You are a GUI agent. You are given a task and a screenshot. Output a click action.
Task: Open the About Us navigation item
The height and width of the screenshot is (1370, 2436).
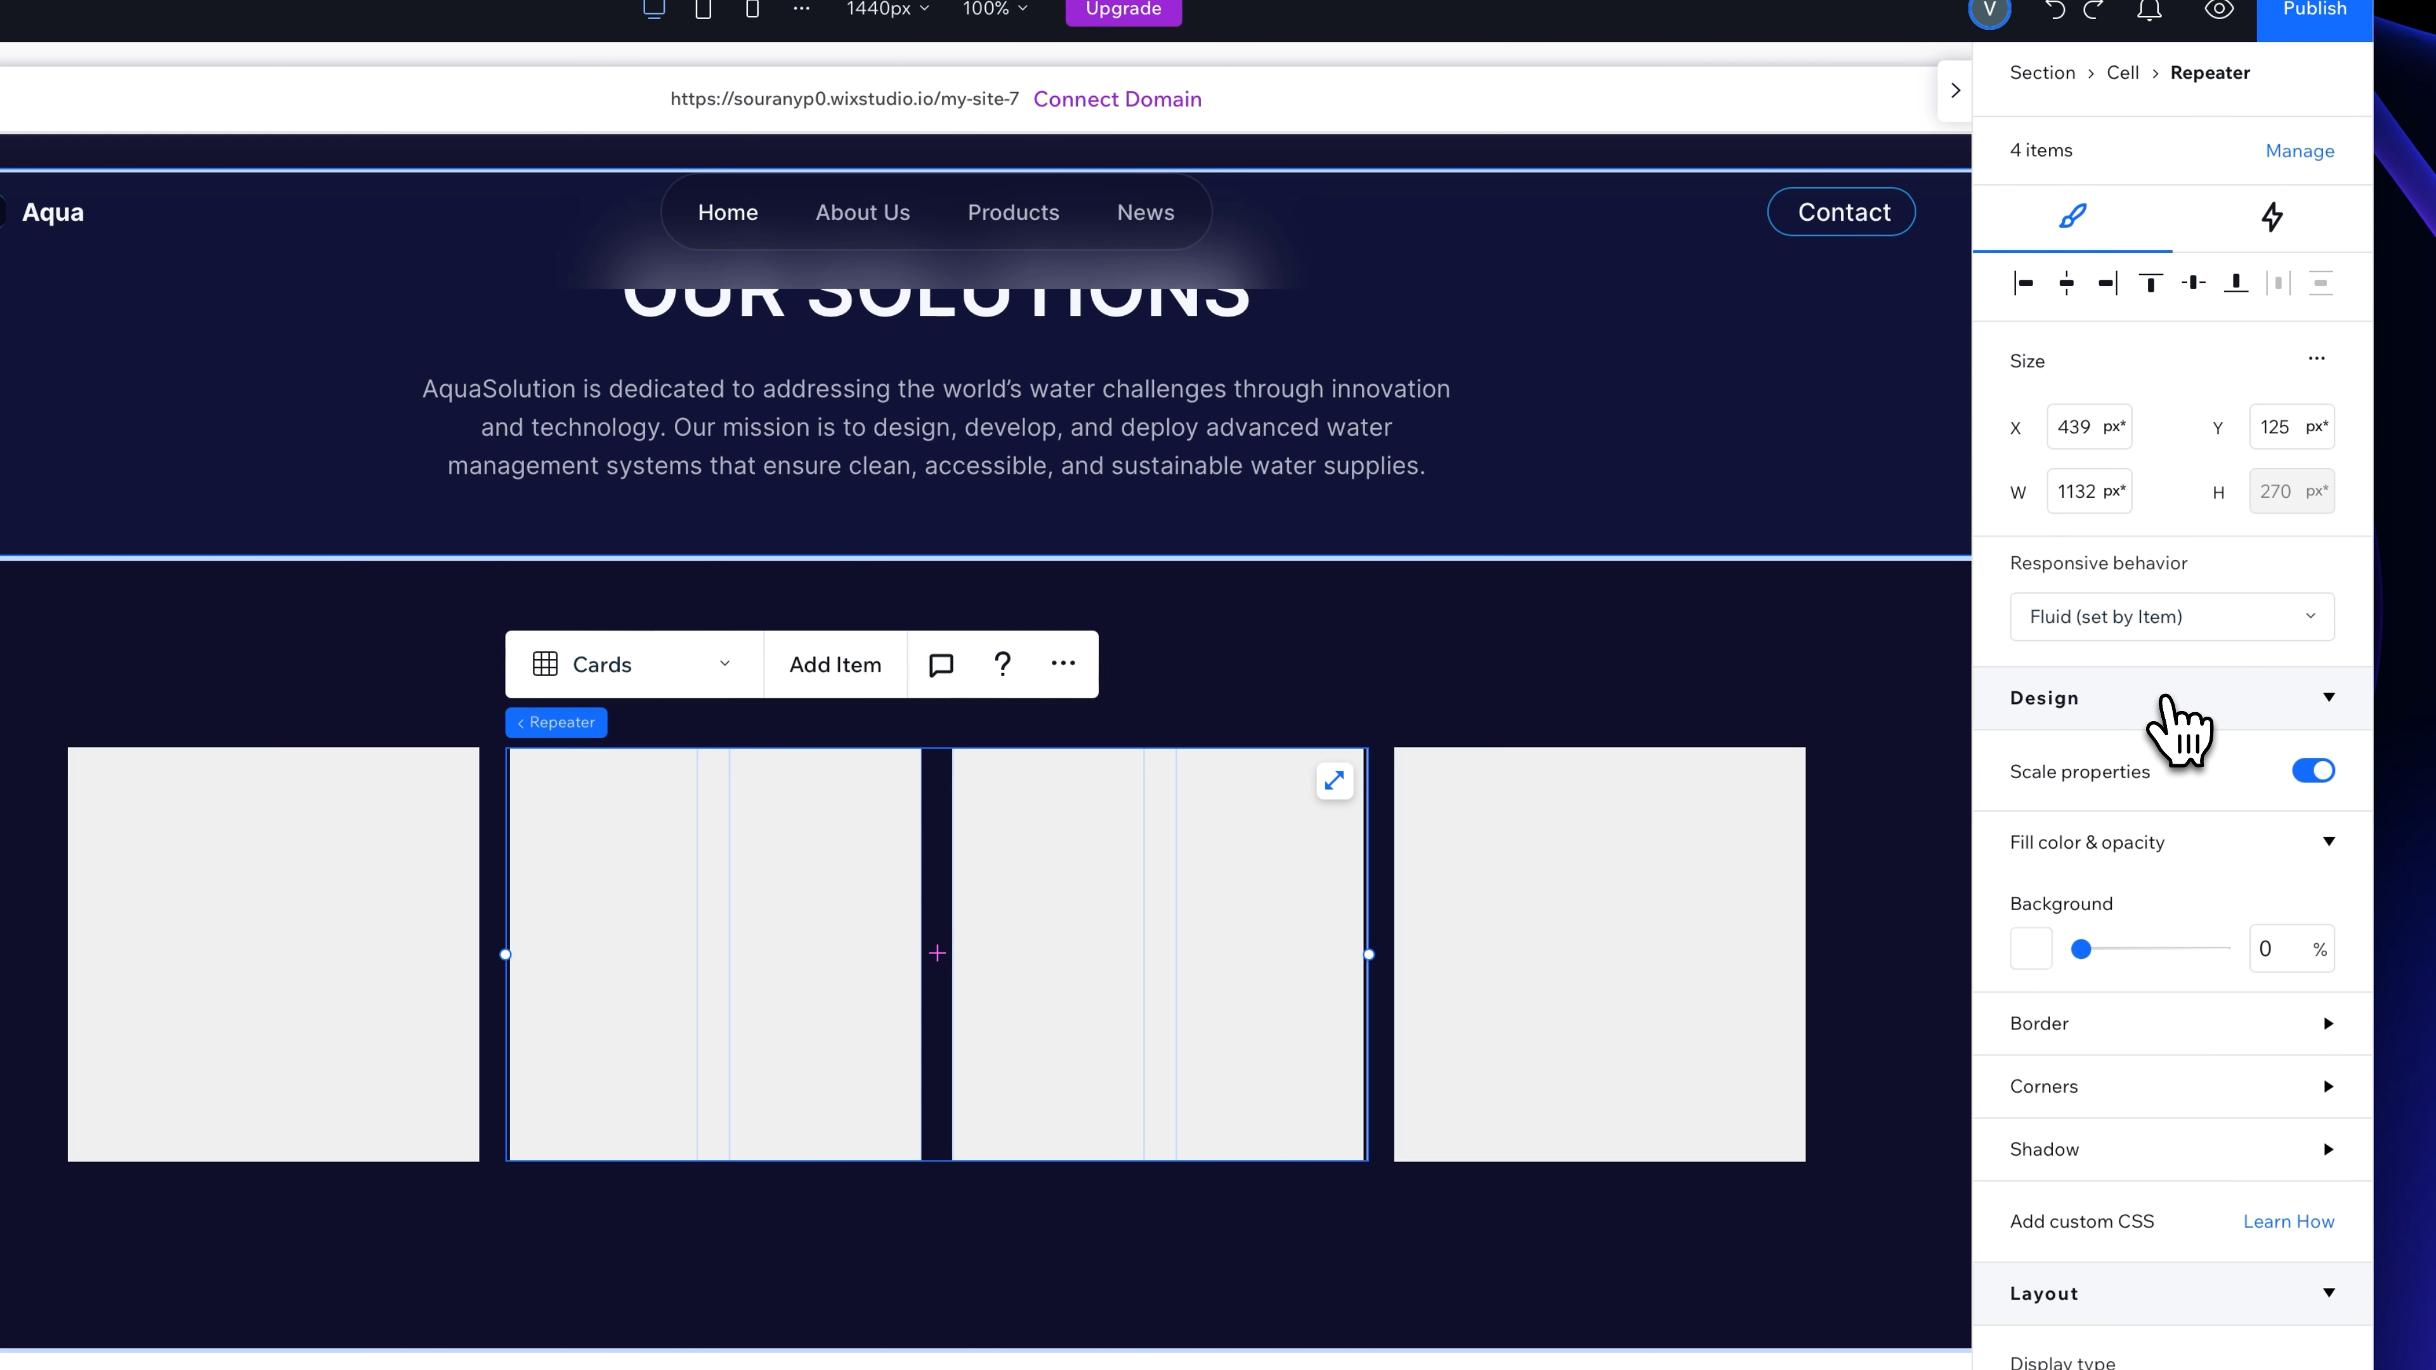tap(861, 212)
